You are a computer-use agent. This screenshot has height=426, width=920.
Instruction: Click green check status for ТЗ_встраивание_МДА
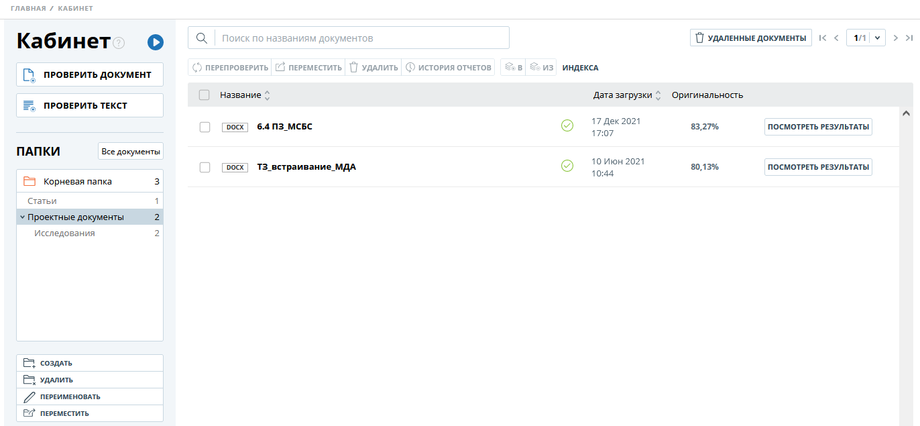pos(567,166)
